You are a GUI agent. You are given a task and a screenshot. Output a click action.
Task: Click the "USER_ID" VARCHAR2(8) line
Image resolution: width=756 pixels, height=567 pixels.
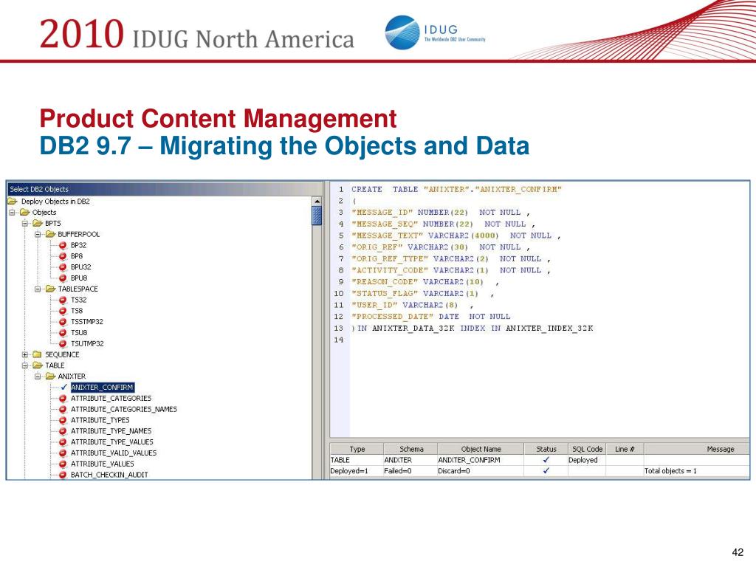tap(413, 305)
